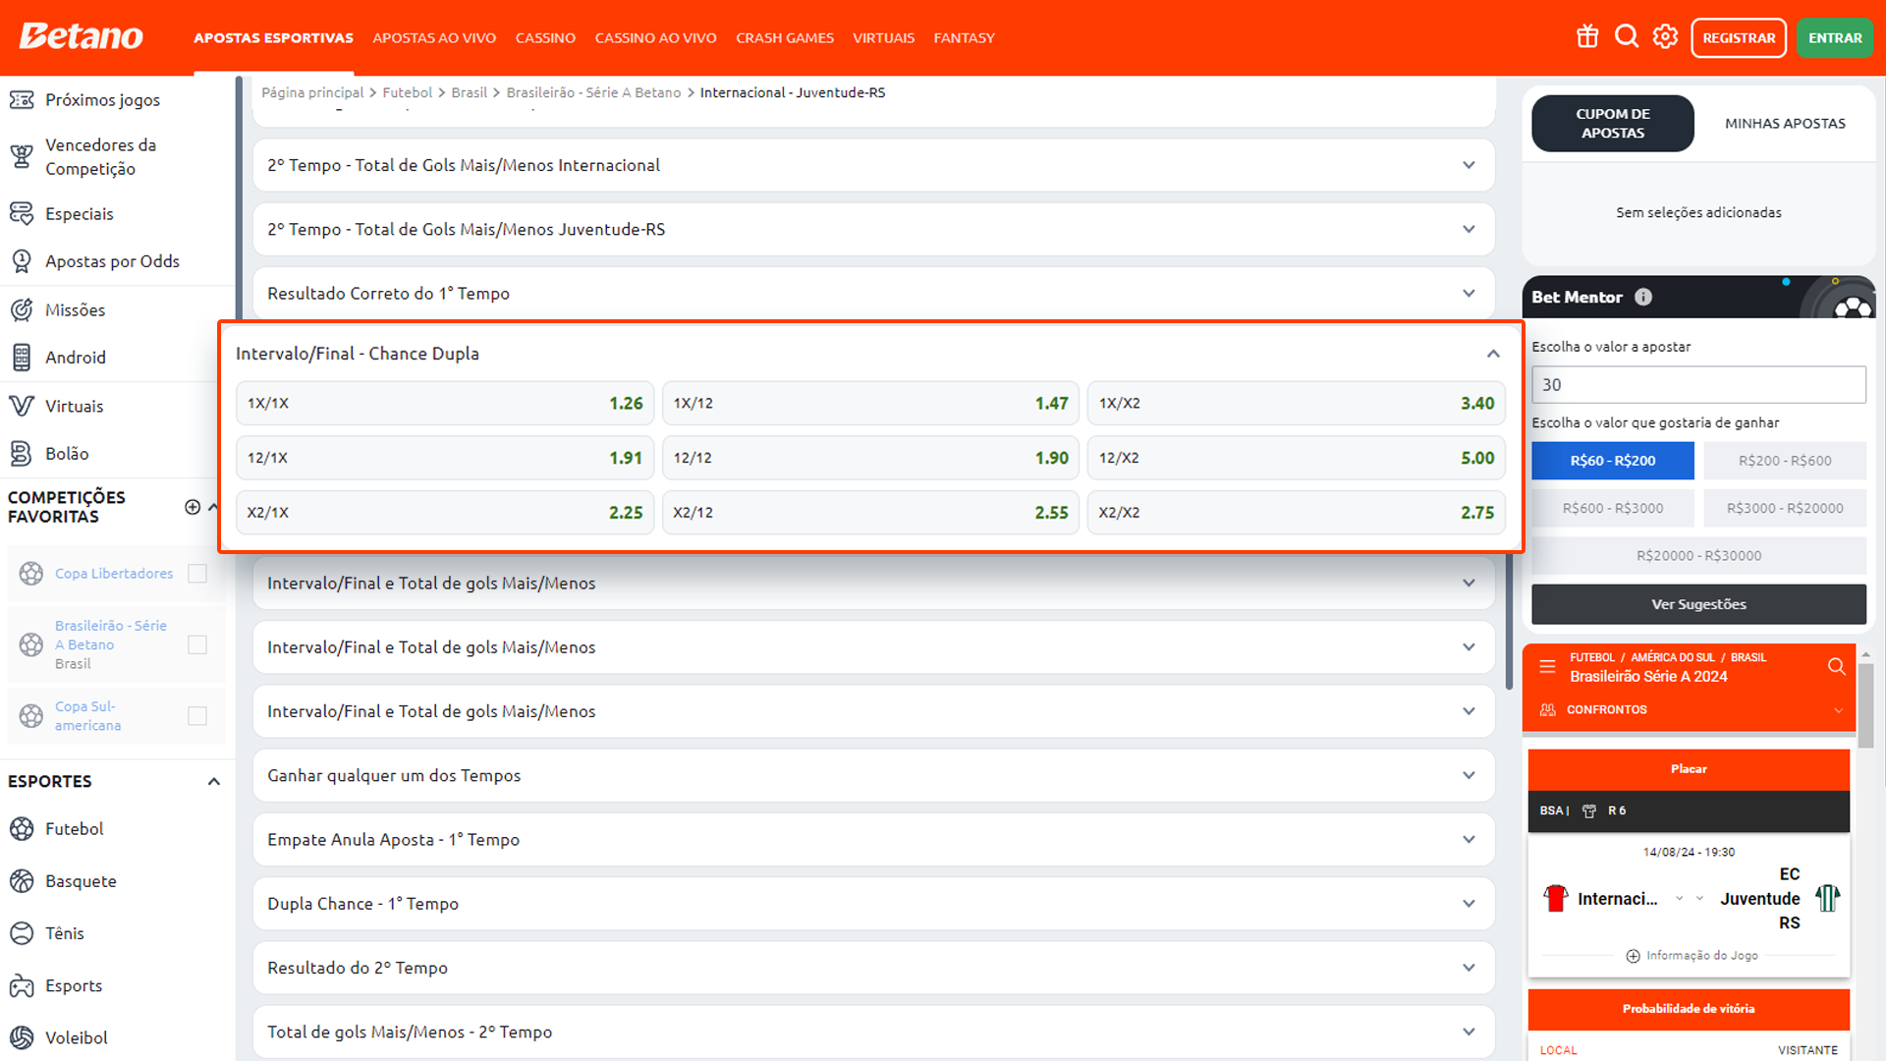Click the Basquete basketball icon
This screenshot has height=1061, width=1886.
22,881
